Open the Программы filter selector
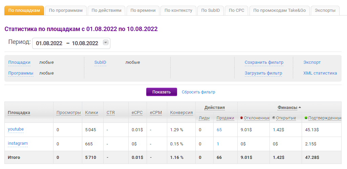 (x=21, y=73)
